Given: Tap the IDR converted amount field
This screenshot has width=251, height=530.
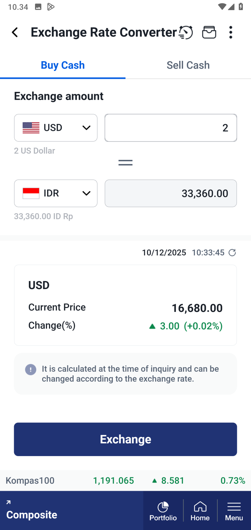Looking at the screenshot, I should click(x=171, y=193).
